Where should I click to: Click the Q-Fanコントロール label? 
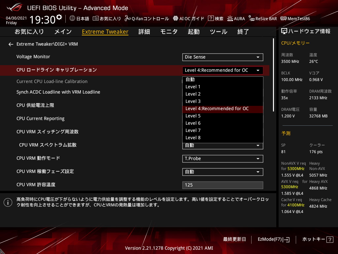[x=150, y=19]
